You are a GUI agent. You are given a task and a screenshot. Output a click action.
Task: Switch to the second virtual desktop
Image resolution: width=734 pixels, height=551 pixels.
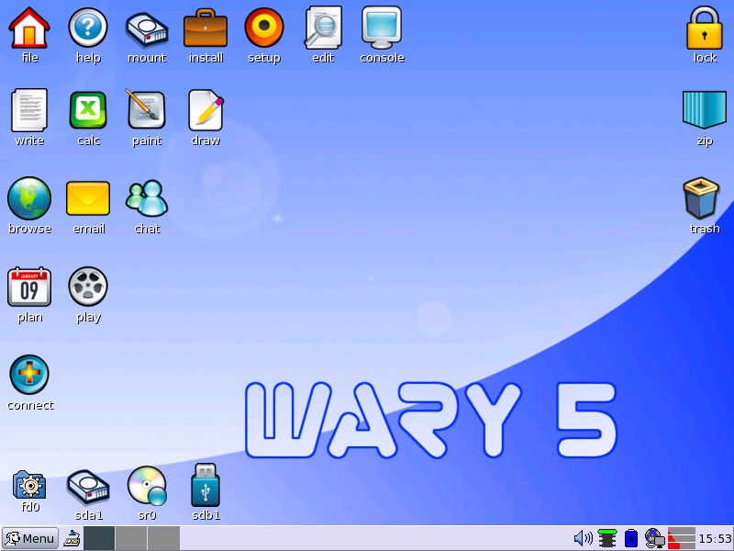tap(131, 538)
